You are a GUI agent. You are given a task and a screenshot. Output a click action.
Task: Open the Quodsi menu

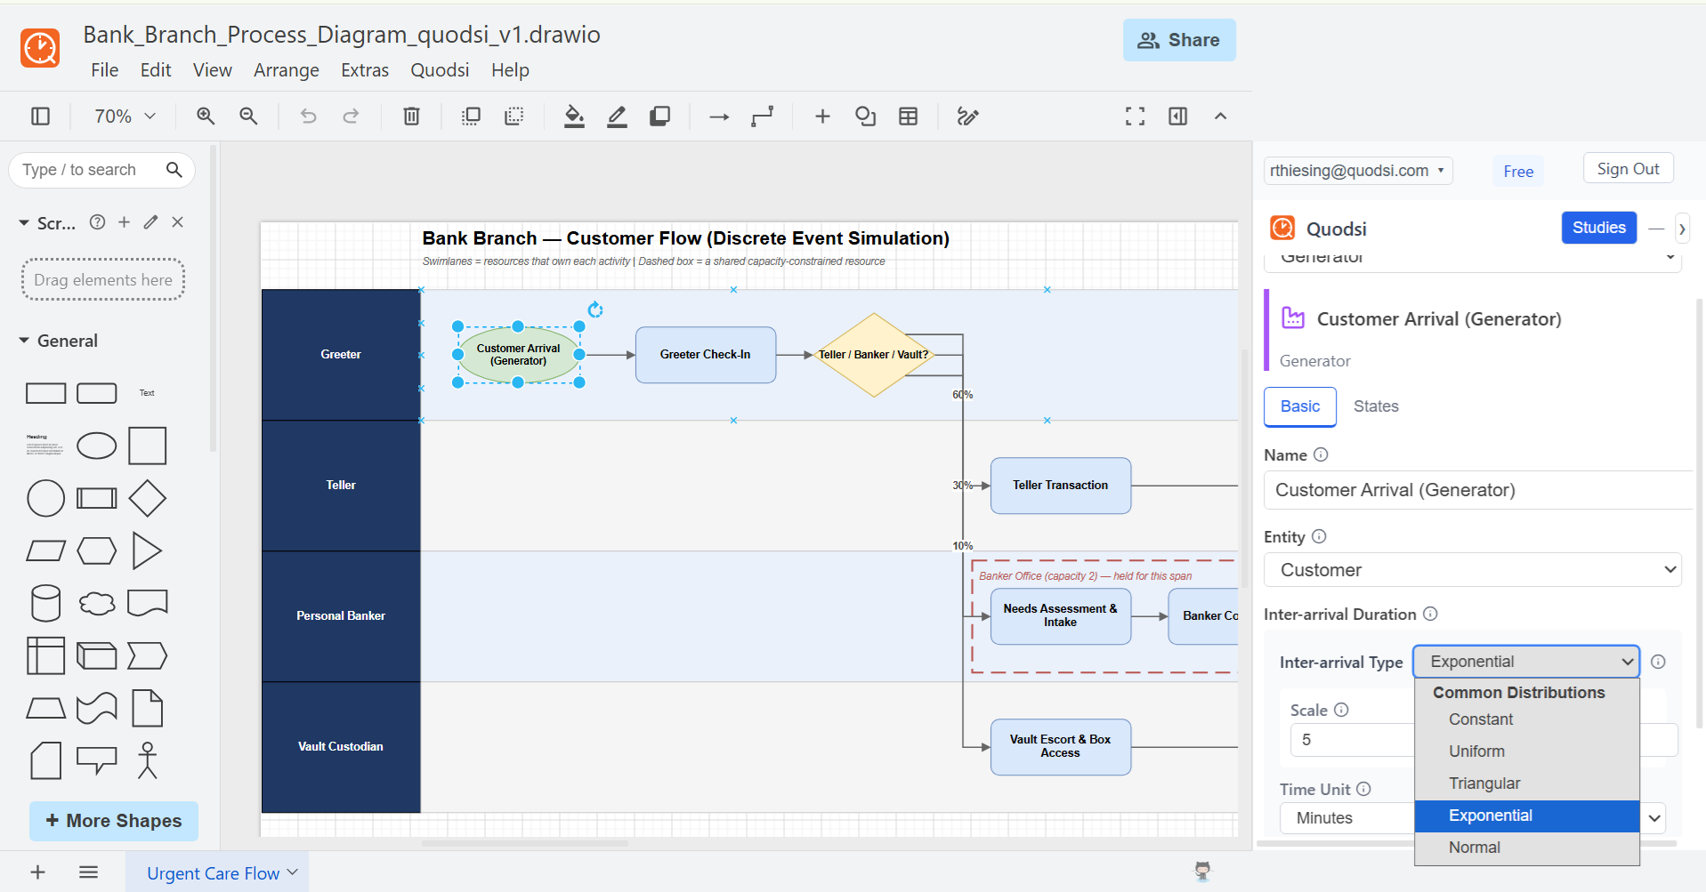440,70
